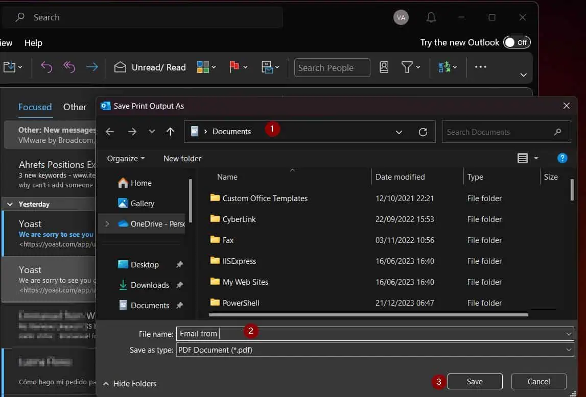Click the Outlook Search box

click(x=142, y=17)
